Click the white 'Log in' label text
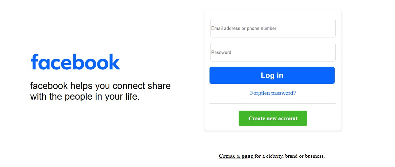The image size is (395, 167). tap(272, 76)
